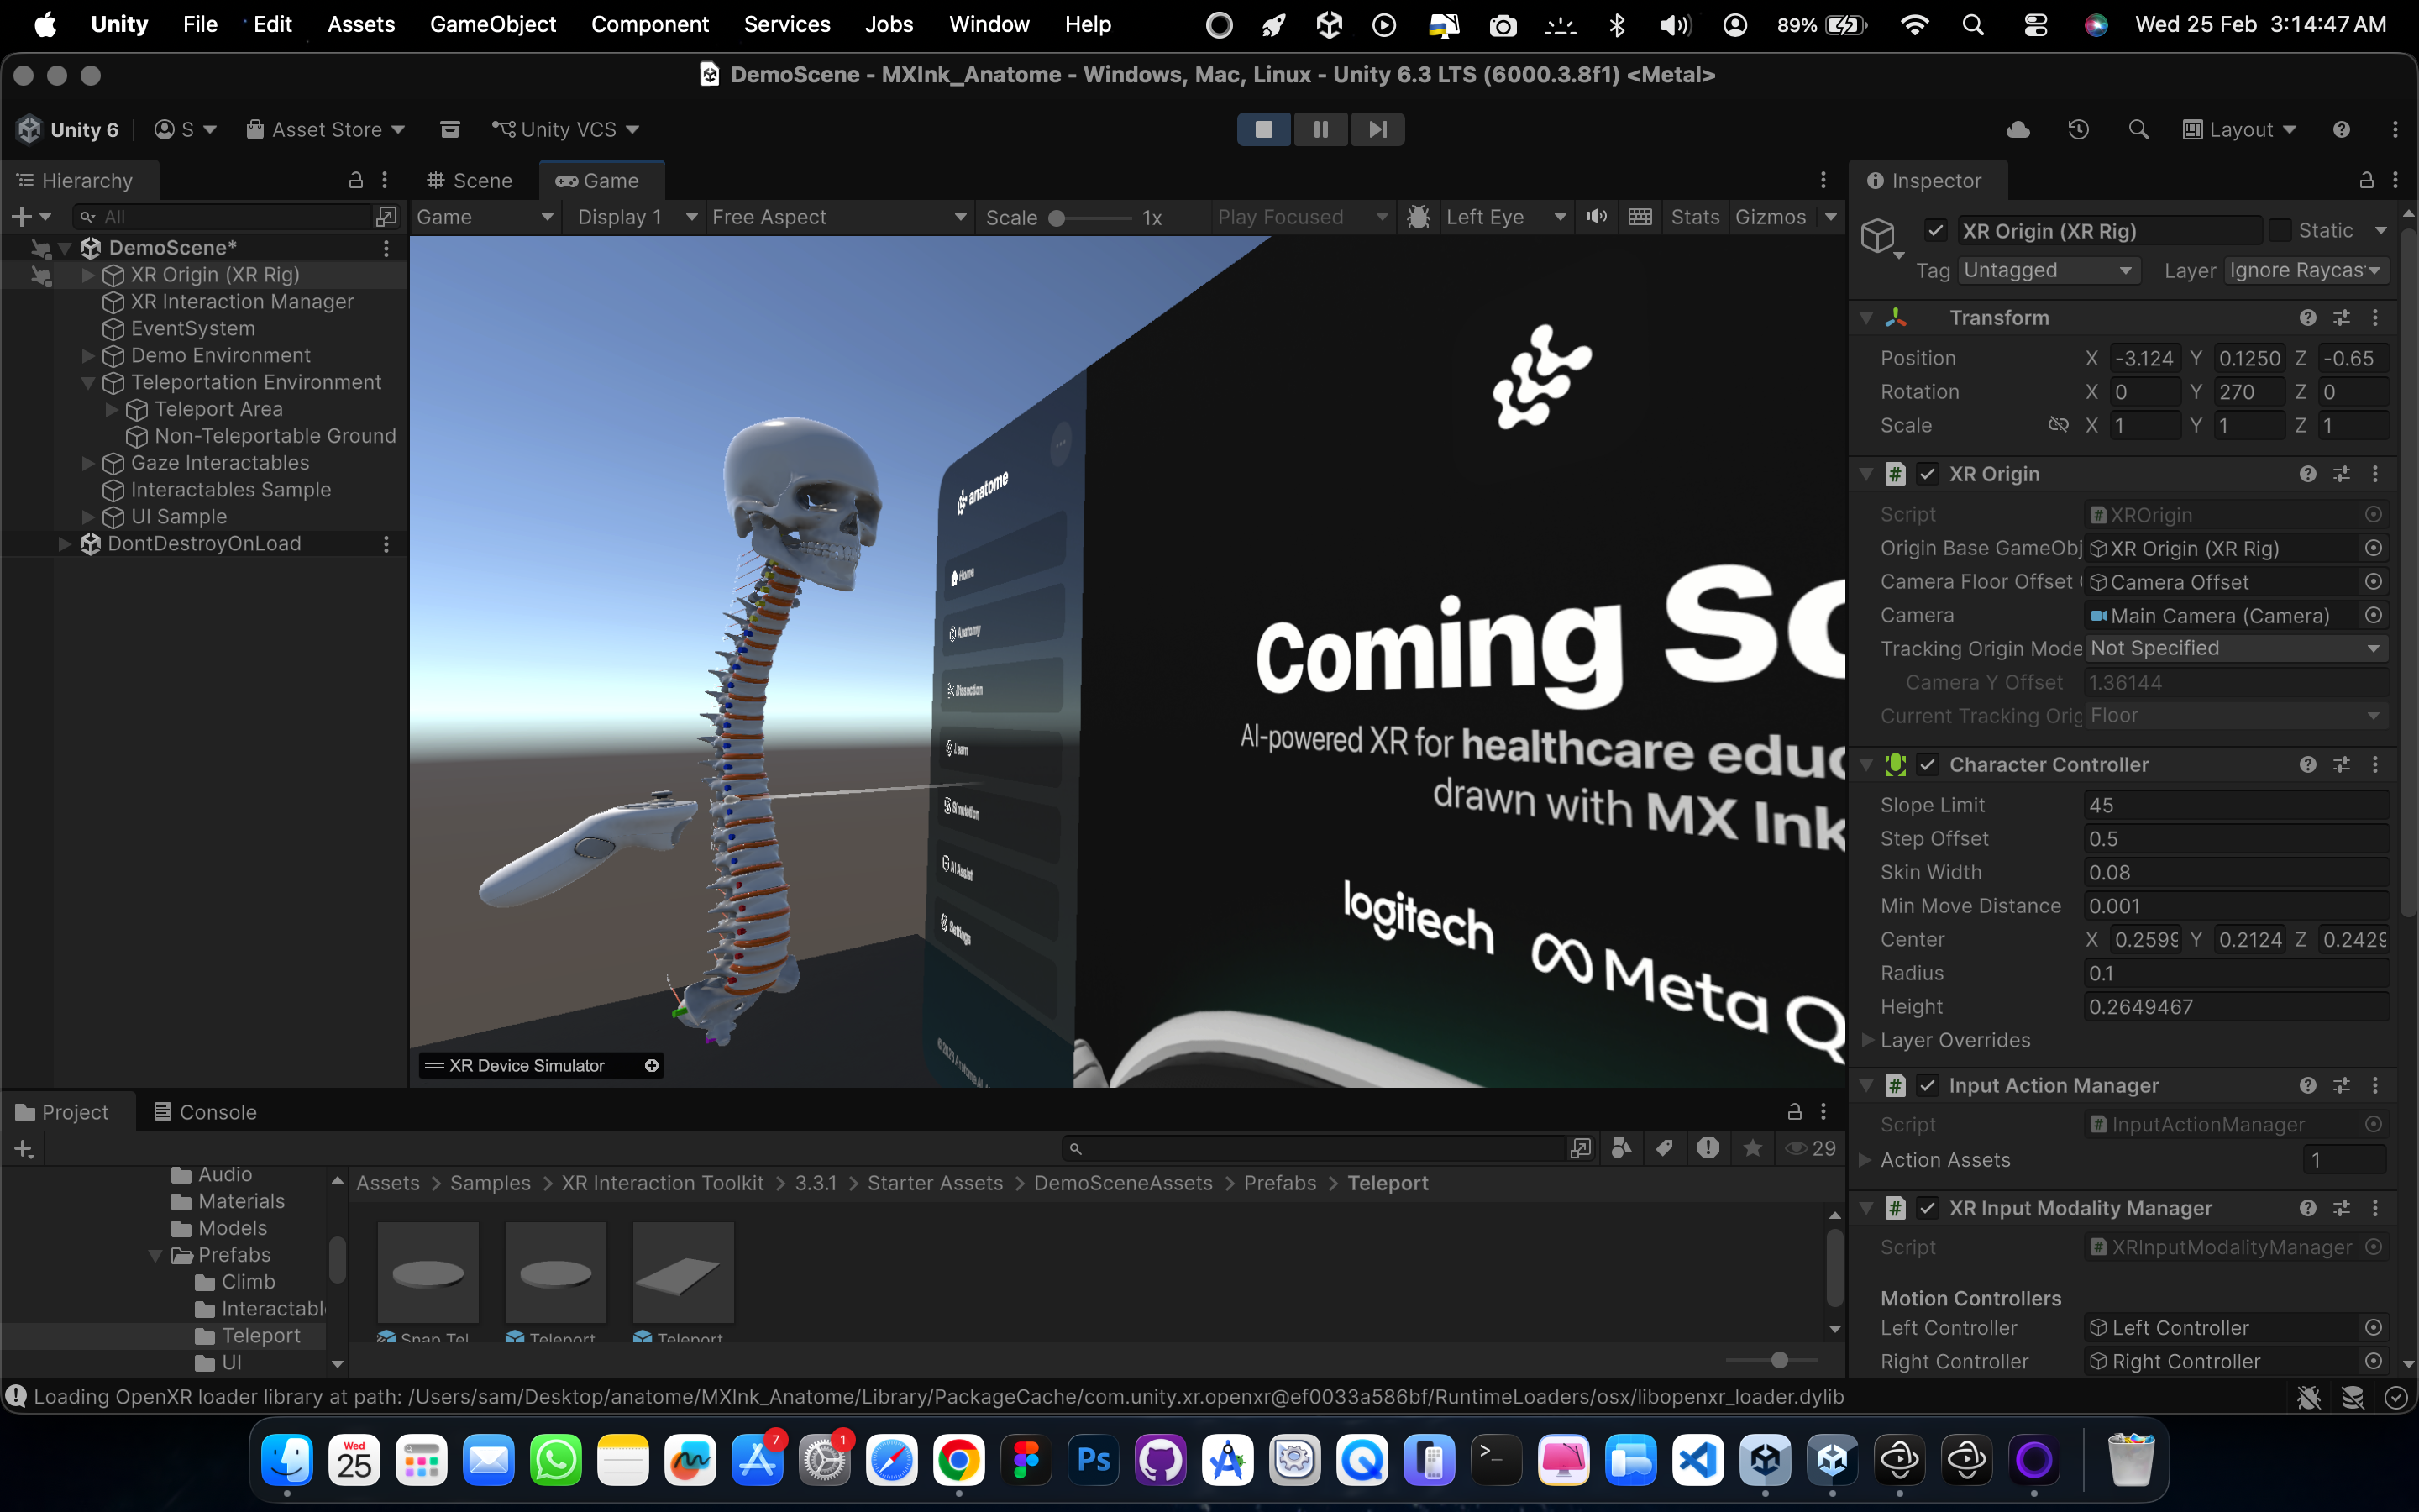Open the Undo History icon
The height and width of the screenshot is (1512, 2419).
click(2078, 129)
